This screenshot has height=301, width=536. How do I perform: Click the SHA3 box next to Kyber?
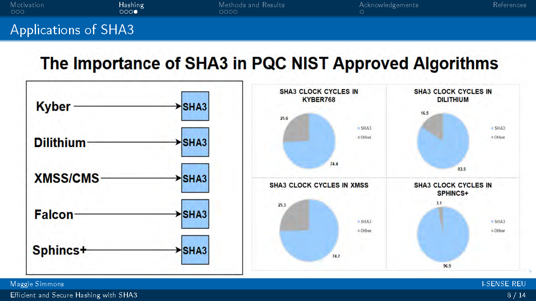point(195,106)
